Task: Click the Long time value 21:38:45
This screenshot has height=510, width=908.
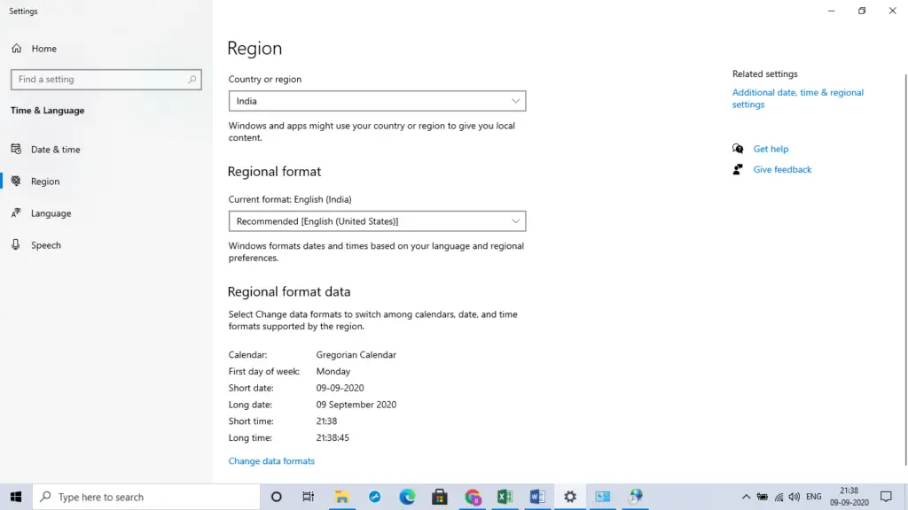Action: (x=333, y=437)
